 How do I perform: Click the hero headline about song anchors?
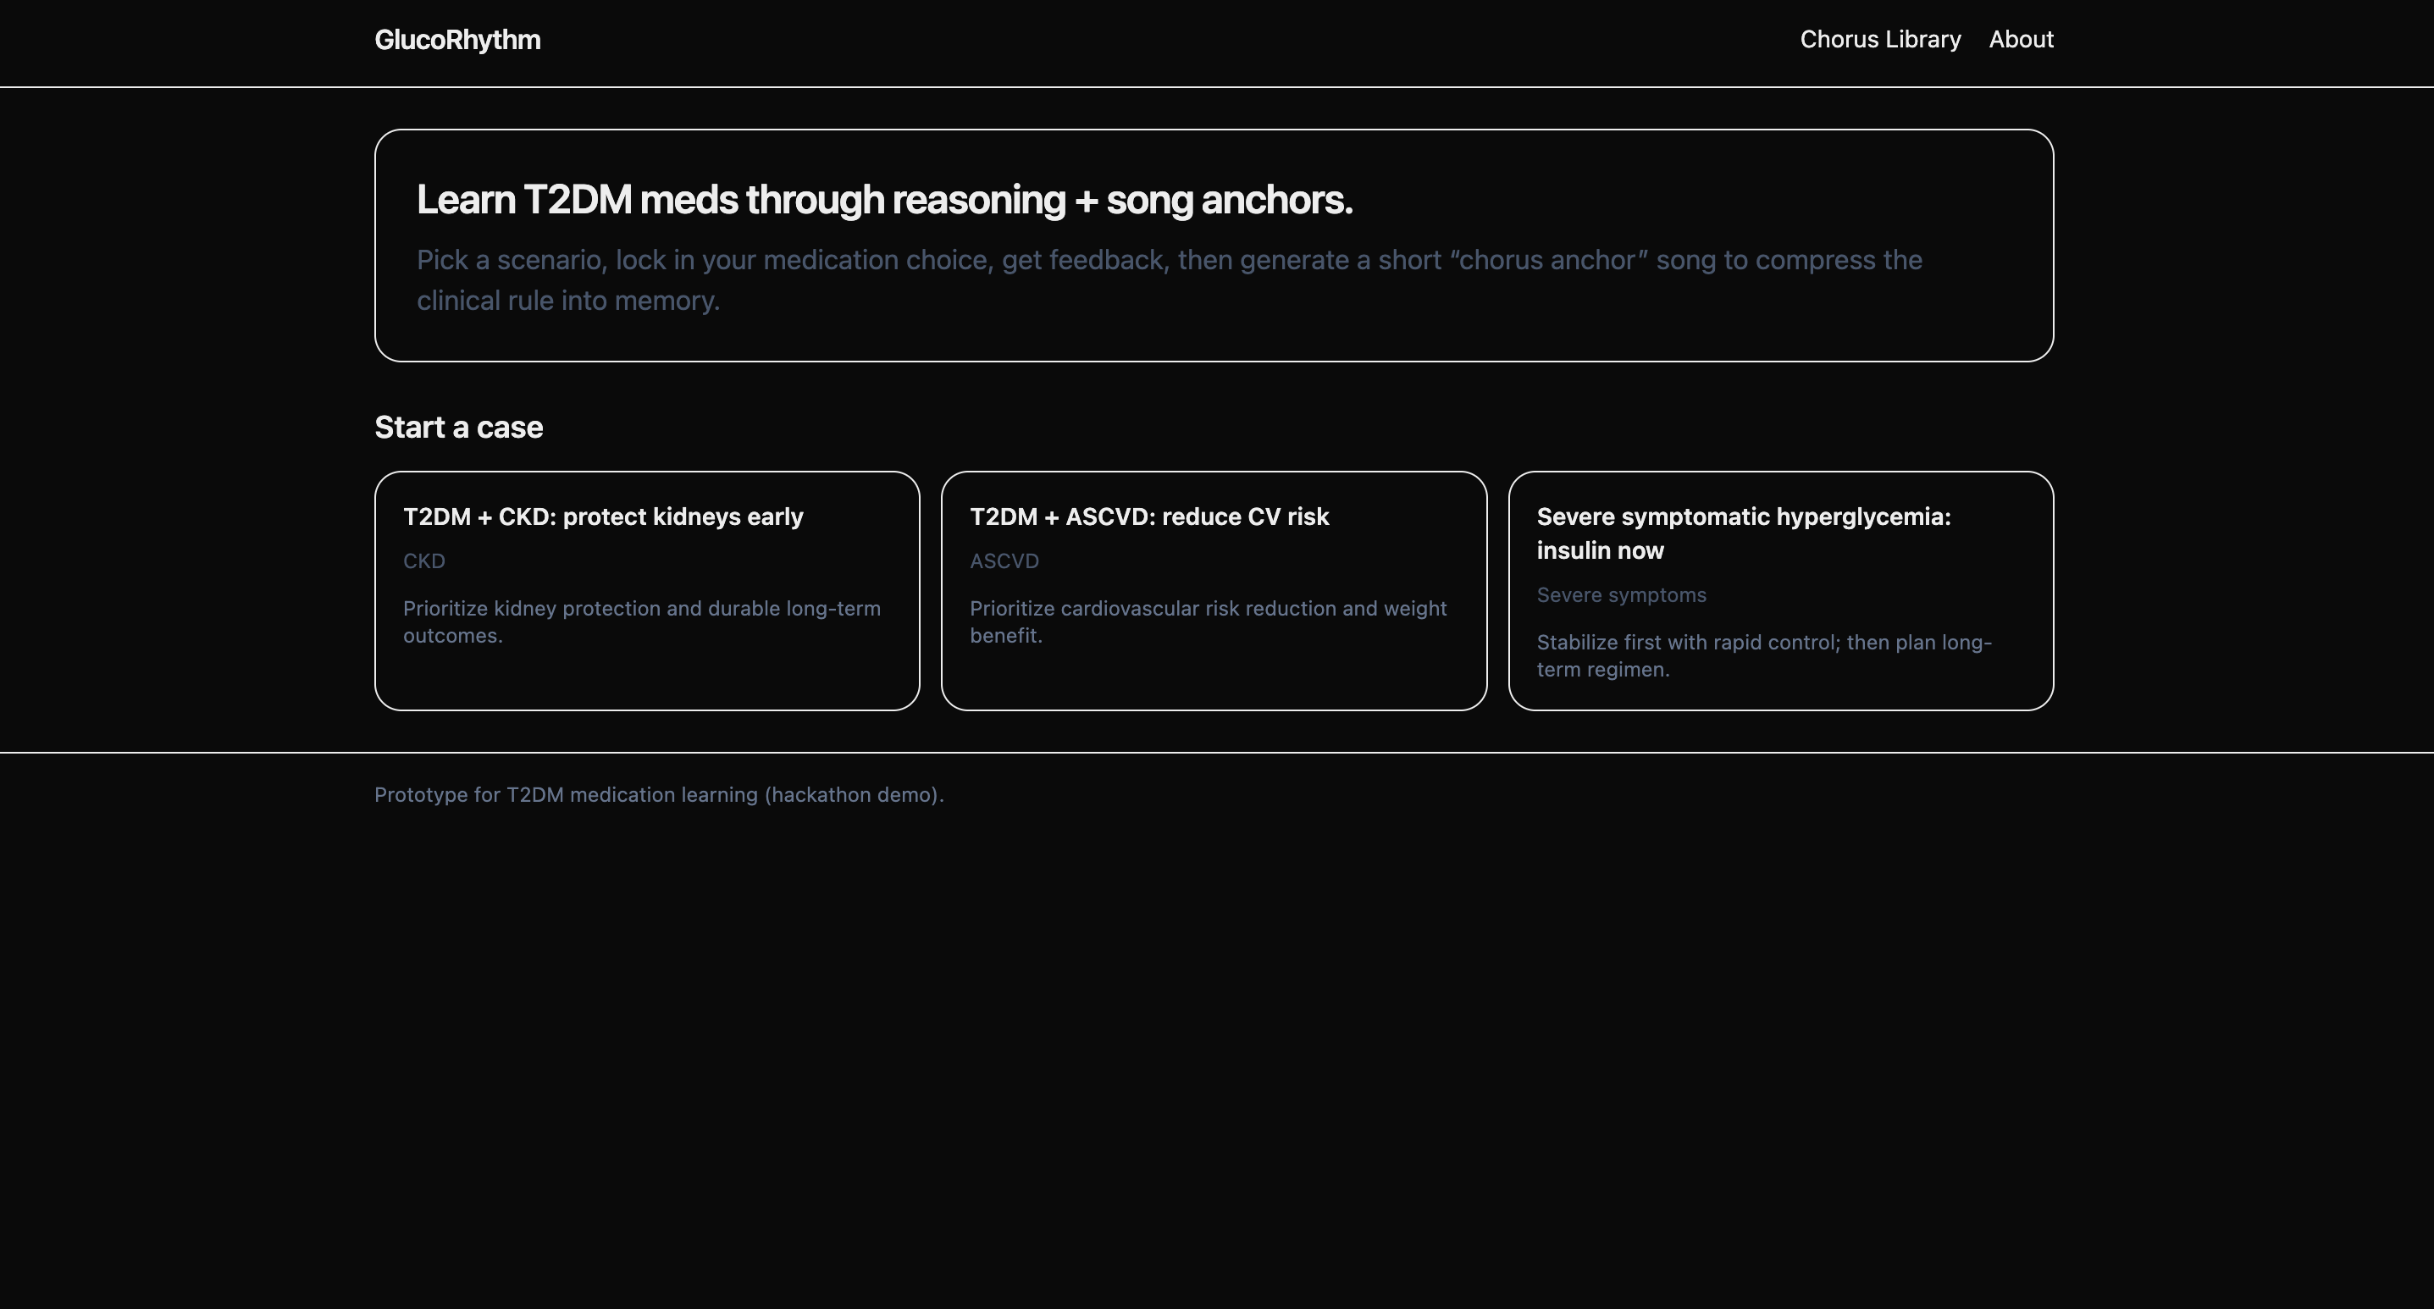tap(884, 200)
